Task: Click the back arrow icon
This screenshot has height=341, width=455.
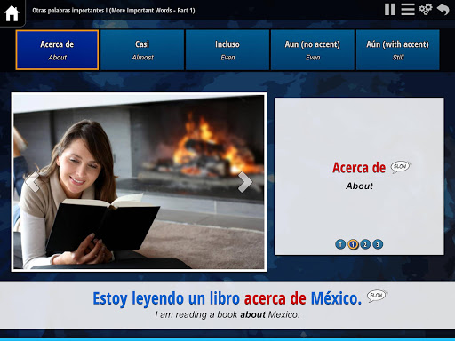Action: [x=443, y=9]
